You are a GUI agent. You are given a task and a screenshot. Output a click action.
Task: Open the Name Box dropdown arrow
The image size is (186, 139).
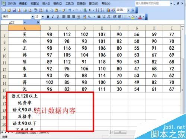pyautogui.click(x=25, y=22)
